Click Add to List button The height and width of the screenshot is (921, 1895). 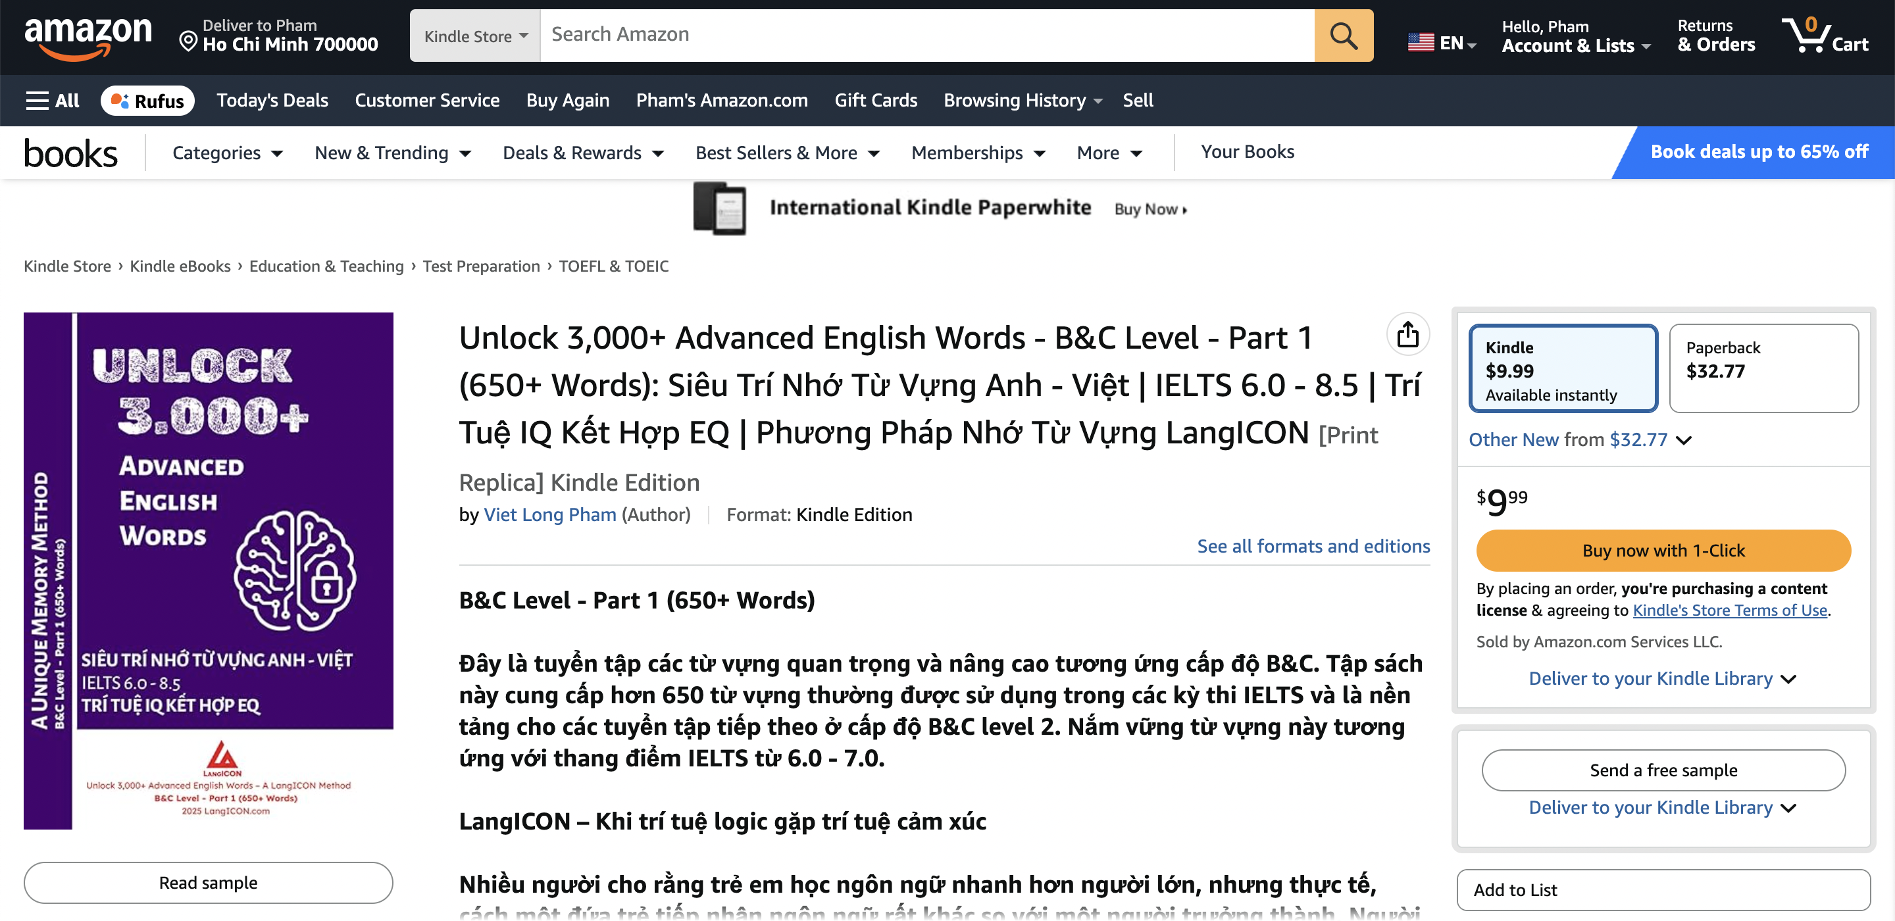coord(1663,889)
